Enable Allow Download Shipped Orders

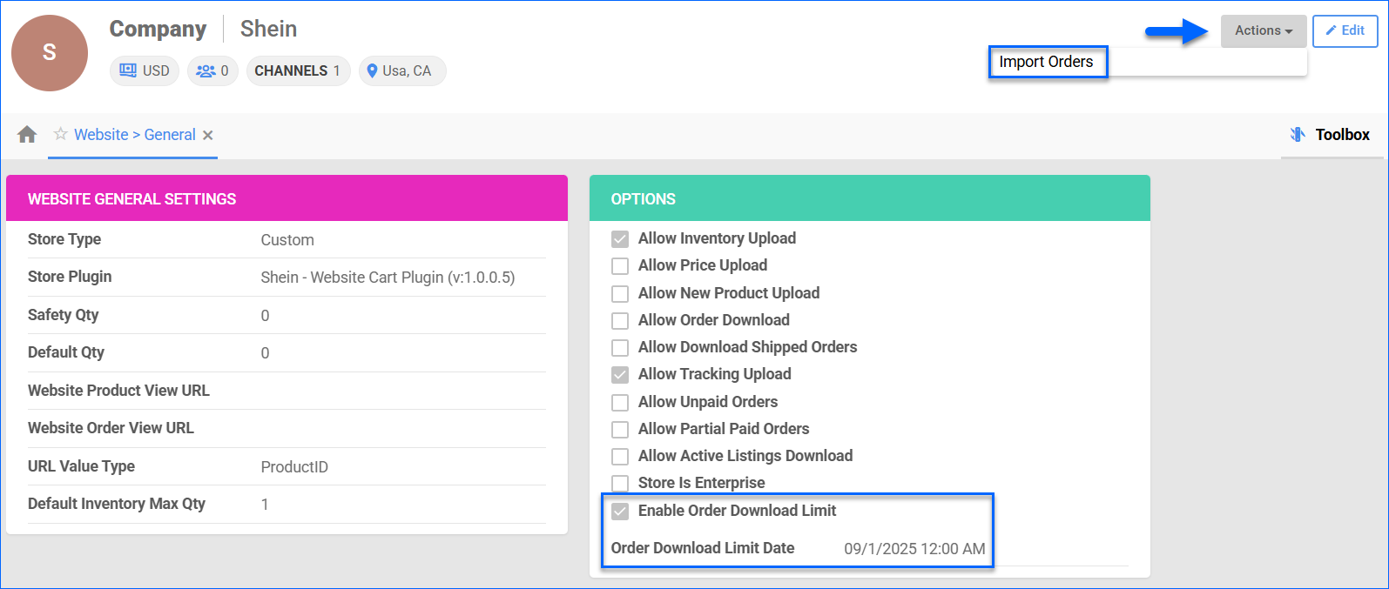coord(620,348)
